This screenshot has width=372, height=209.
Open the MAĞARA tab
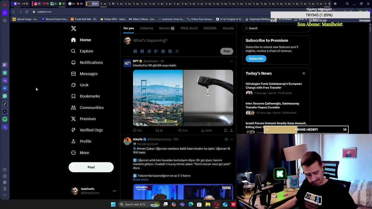coord(210,28)
